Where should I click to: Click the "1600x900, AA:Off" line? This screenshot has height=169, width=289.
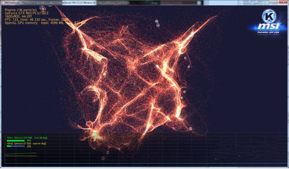[x=18, y=16]
